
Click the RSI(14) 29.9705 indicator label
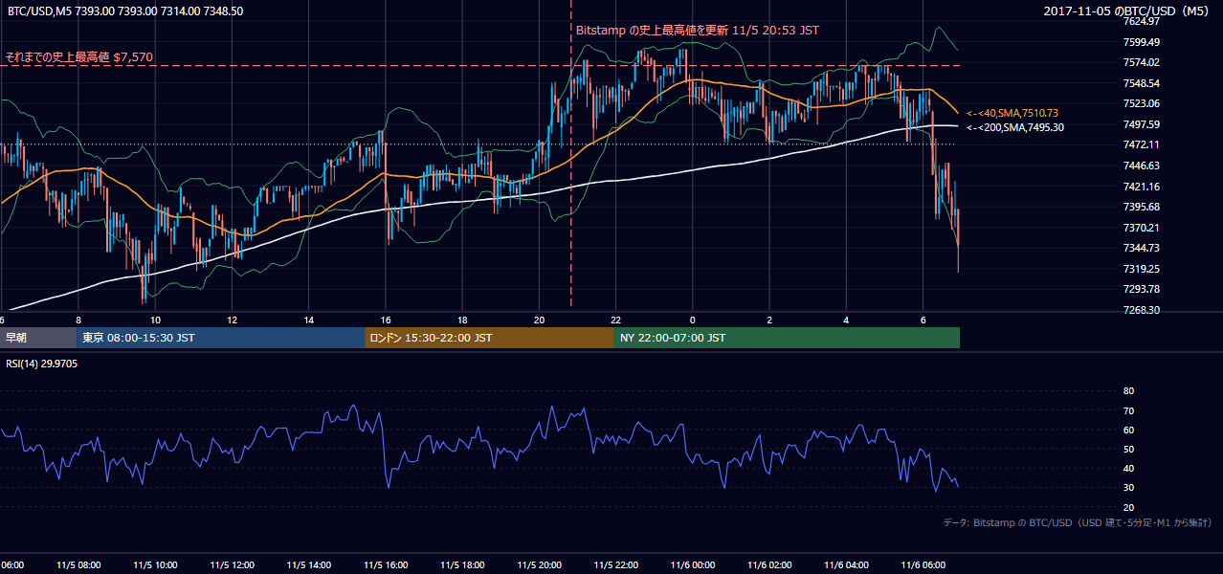click(x=42, y=364)
